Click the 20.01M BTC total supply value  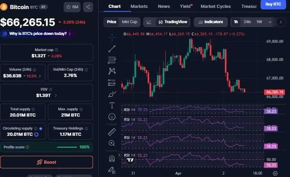[22, 115]
